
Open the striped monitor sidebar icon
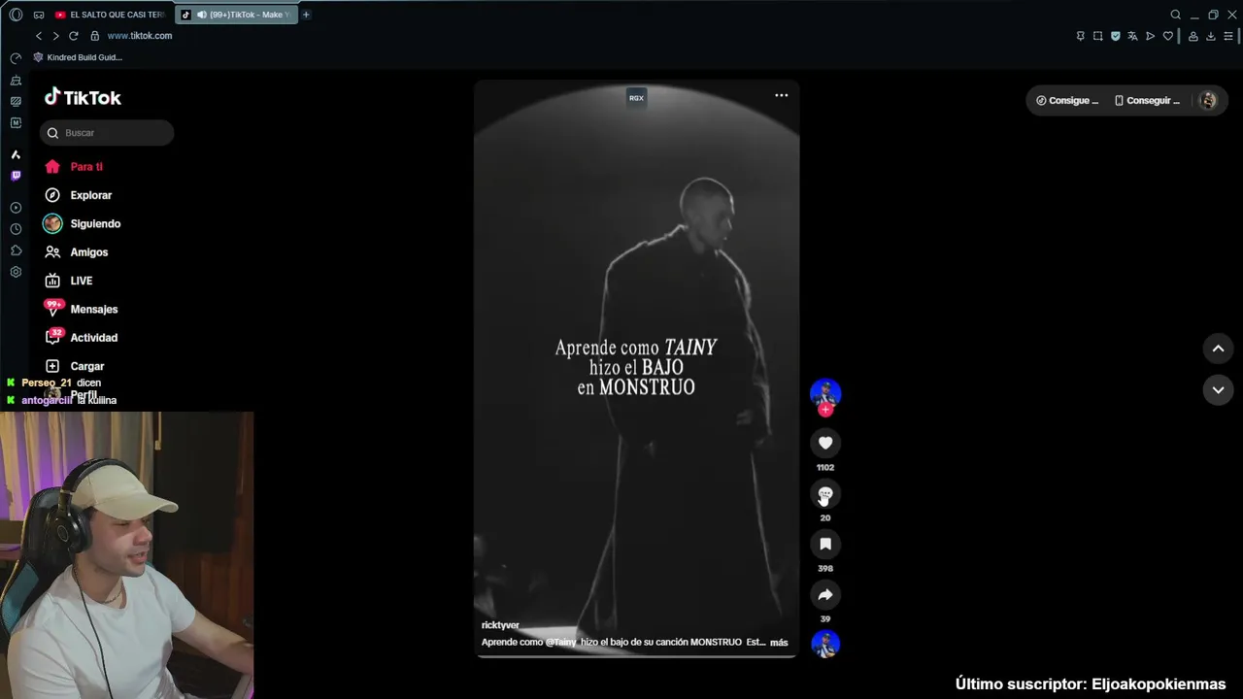click(16, 101)
